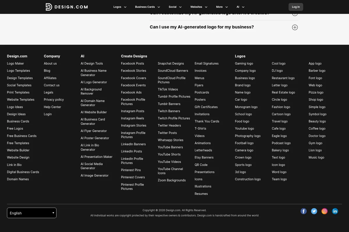Open QR Code link
Image resolution: width=349 pixels, height=232 pixels.
(201, 165)
